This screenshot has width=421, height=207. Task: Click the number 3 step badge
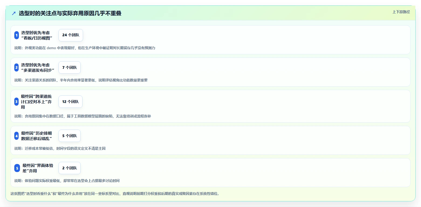click(16, 102)
